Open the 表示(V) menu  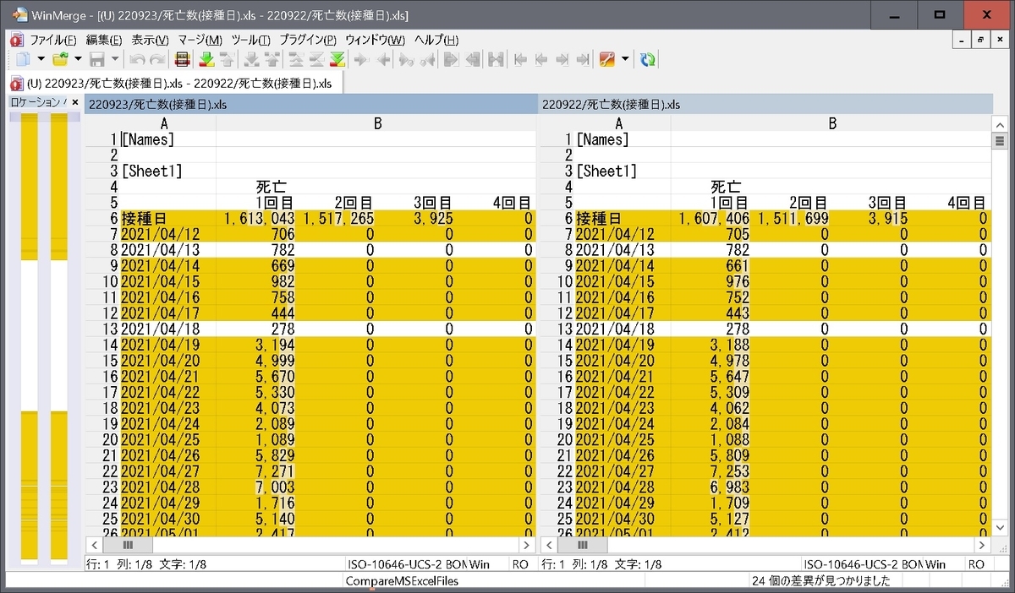click(151, 40)
